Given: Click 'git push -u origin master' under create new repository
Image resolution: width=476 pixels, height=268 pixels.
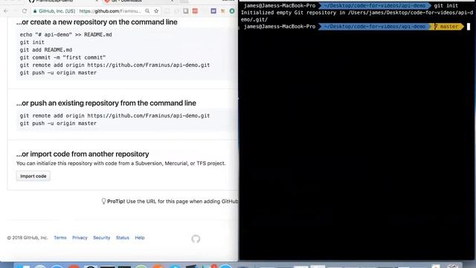Looking at the screenshot, I should [58, 73].
